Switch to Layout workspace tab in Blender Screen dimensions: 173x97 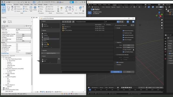(115, 5)
